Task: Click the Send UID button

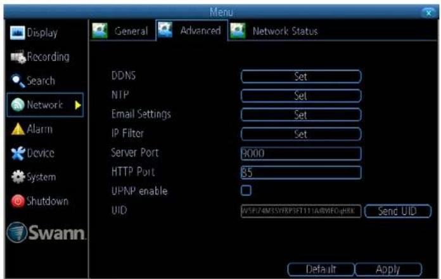Action: [x=398, y=211]
